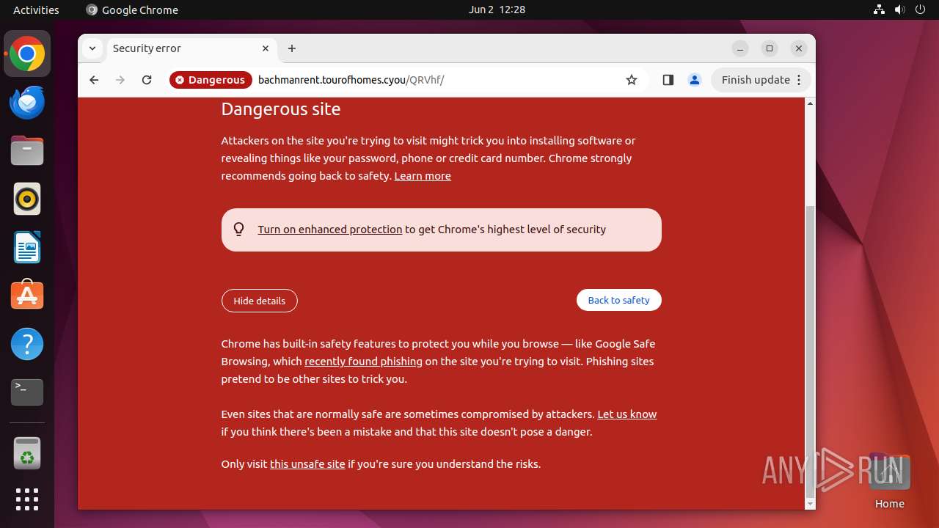
Task: Show Applications grid icon
Action: tap(27, 499)
